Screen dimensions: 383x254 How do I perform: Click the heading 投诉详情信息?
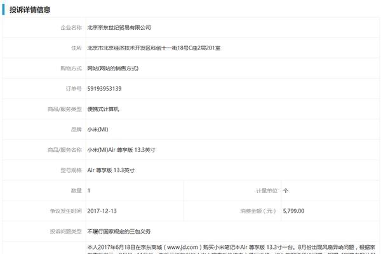tap(30, 10)
